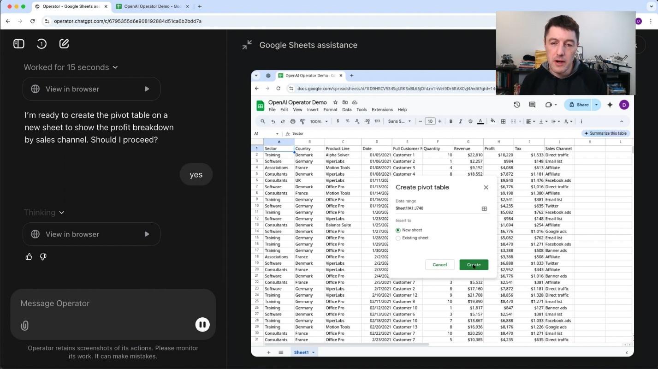
Task: Open first View in browser button
Action: point(91,89)
